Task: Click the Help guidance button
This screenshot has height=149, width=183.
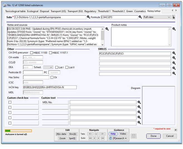Action: [x=113, y=134]
